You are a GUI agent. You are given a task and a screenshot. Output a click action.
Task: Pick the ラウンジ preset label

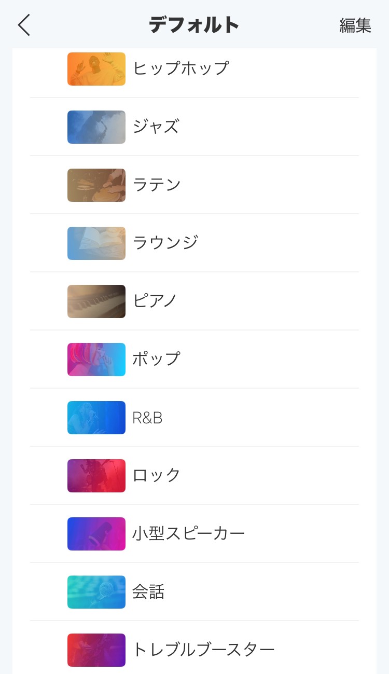click(x=165, y=242)
